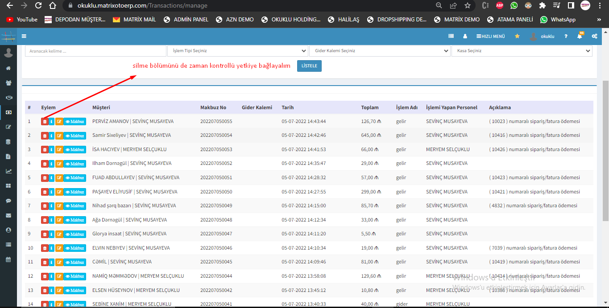
Task: View Makbuz receipt for Ilham Dərnəgül
Action: (x=75, y=164)
